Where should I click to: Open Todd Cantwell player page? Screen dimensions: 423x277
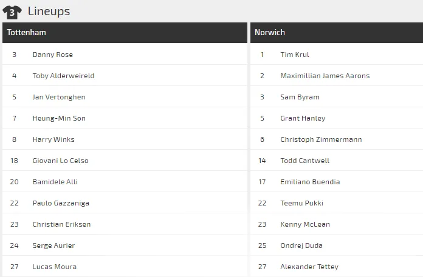pyautogui.click(x=304, y=161)
